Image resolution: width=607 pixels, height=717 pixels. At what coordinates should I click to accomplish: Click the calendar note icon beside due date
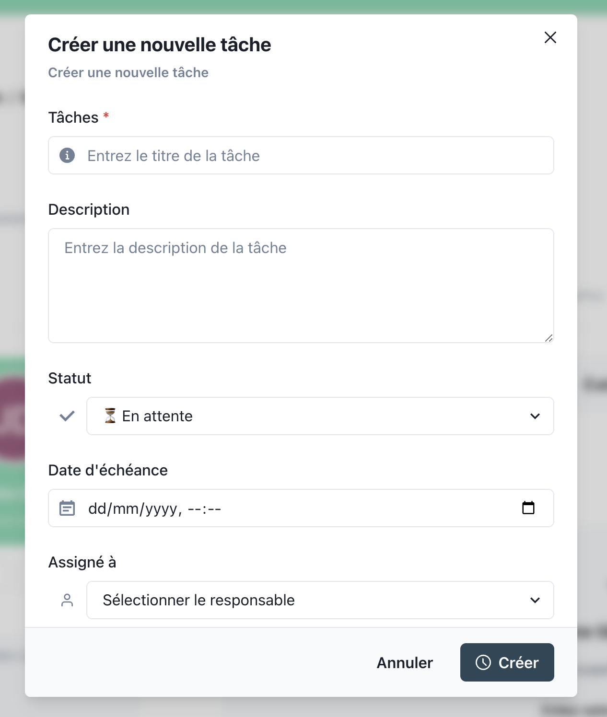click(67, 508)
